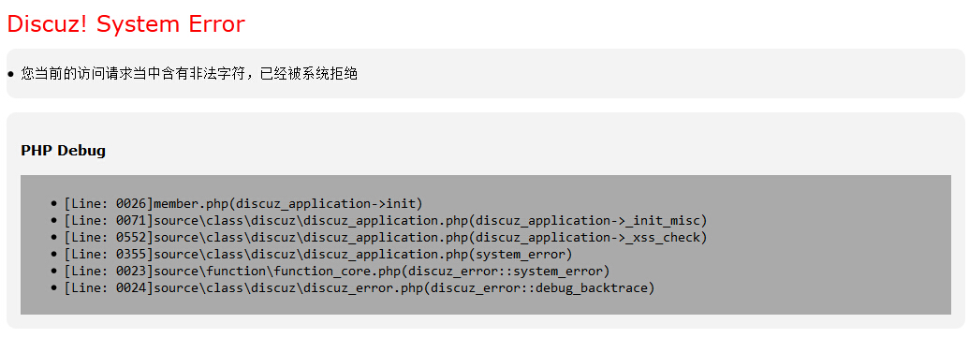
Task: Click the bullet before the member.php entry
Action: click(x=53, y=204)
